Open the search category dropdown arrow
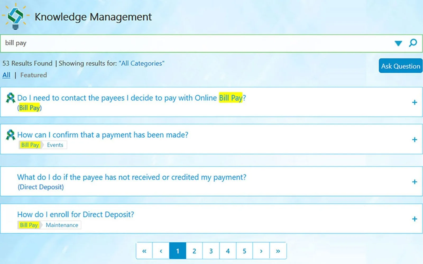This screenshot has height=264, width=423. pos(398,43)
